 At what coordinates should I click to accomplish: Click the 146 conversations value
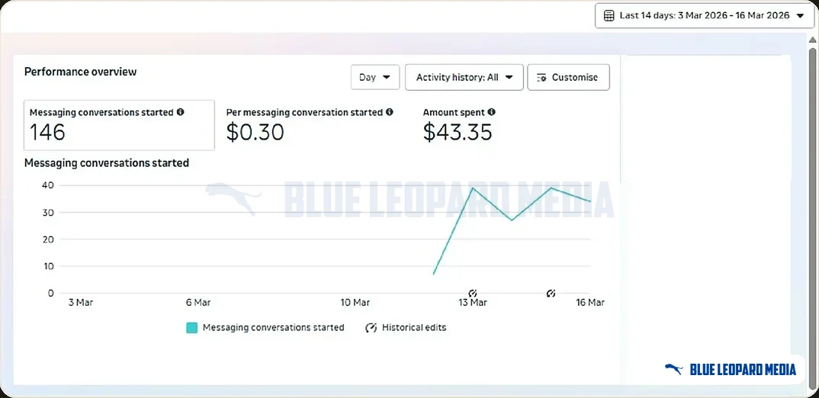pos(47,132)
